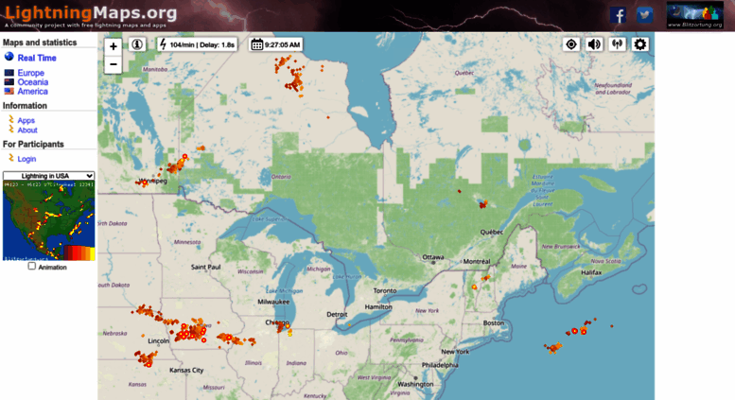Zoom out the lightning map
735x400 pixels.
[113, 64]
